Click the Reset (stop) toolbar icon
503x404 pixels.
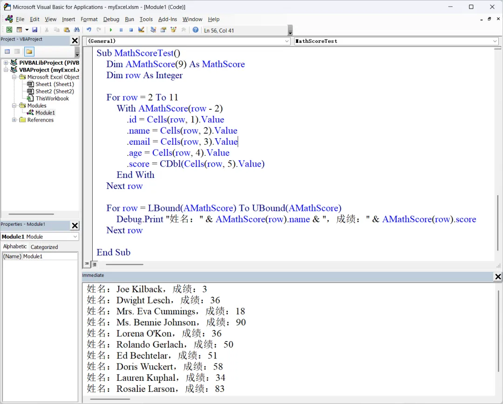[x=131, y=30]
